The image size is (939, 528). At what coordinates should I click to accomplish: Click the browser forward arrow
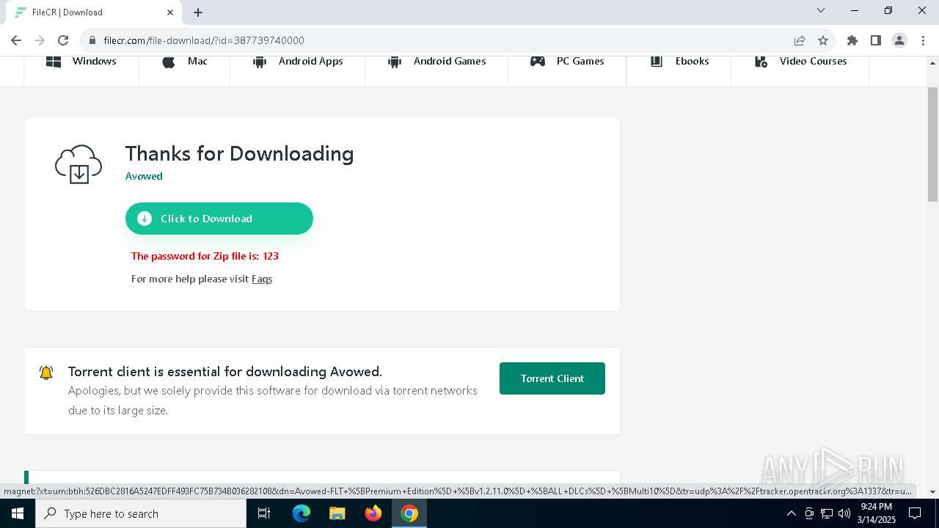[40, 40]
